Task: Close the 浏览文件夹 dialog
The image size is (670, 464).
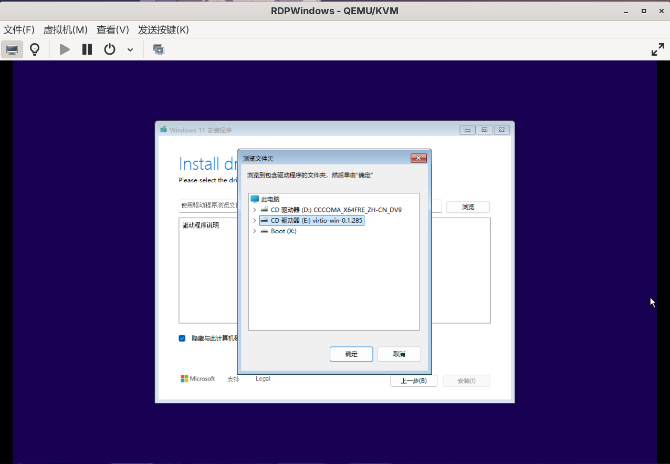Action: [x=418, y=158]
